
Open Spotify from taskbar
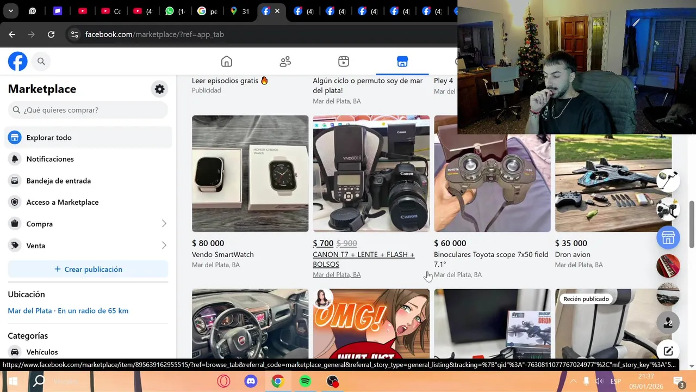(305, 381)
